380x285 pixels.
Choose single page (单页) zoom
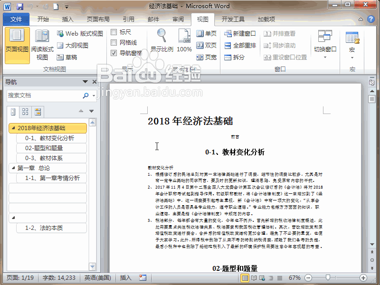[x=206, y=33]
